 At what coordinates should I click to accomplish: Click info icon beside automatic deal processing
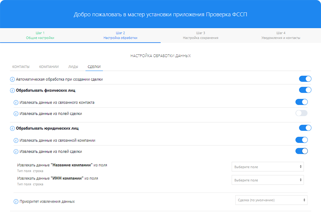click(x=13, y=79)
